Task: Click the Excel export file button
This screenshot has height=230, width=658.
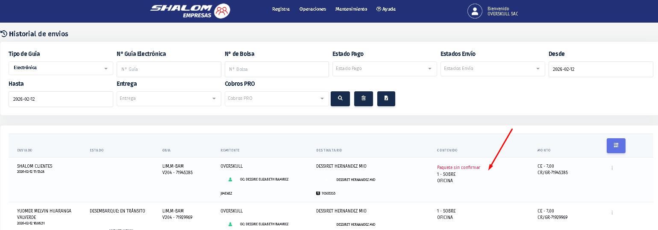Action: tap(386, 99)
